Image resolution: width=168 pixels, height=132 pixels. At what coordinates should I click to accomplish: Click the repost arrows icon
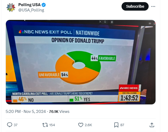click(x=45, y=125)
